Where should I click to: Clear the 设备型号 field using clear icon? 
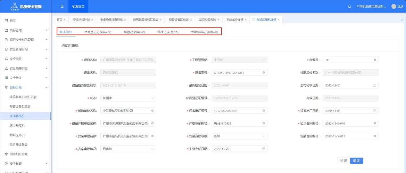pyautogui.click(x=263, y=73)
